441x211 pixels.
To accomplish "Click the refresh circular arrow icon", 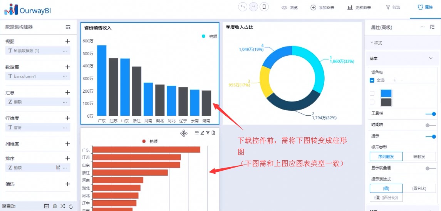I will (71, 206).
